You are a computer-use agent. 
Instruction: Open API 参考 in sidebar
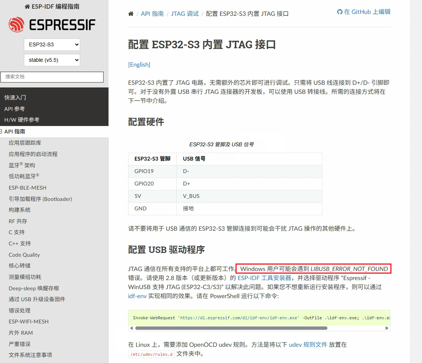15,109
